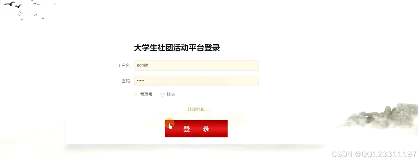Open the 注册社长 registration link

[x=196, y=109]
